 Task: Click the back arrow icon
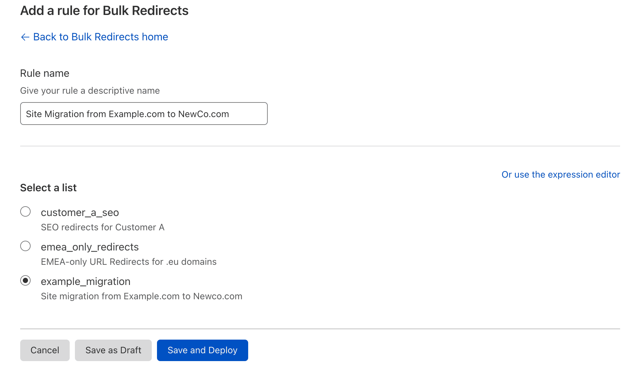25,37
